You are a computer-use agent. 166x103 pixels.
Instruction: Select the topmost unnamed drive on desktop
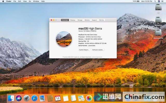pyautogui.click(x=158, y=8)
